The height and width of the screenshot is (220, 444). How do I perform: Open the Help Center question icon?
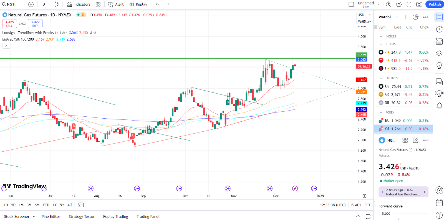tap(439, 215)
